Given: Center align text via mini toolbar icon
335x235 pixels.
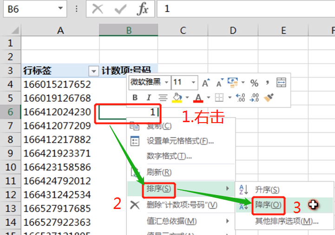Looking at the screenshot, I should coord(163,98).
